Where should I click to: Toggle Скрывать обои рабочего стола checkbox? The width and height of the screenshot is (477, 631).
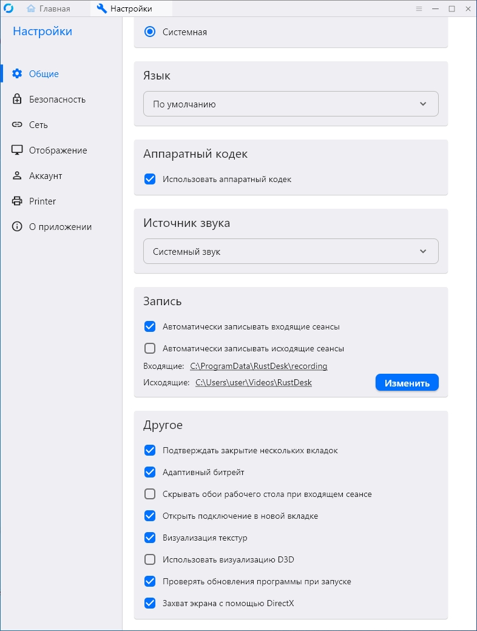tap(150, 494)
